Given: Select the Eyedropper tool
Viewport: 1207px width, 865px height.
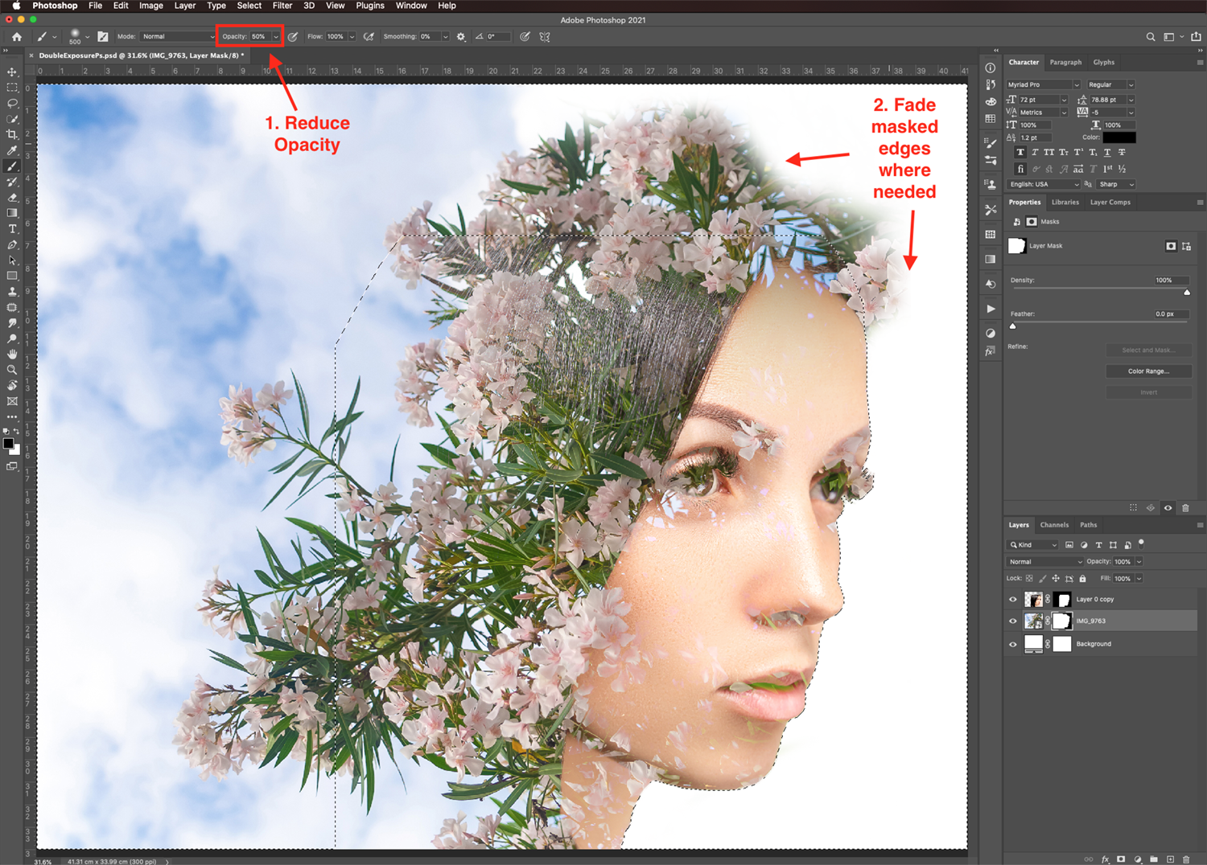Looking at the screenshot, I should tap(12, 150).
